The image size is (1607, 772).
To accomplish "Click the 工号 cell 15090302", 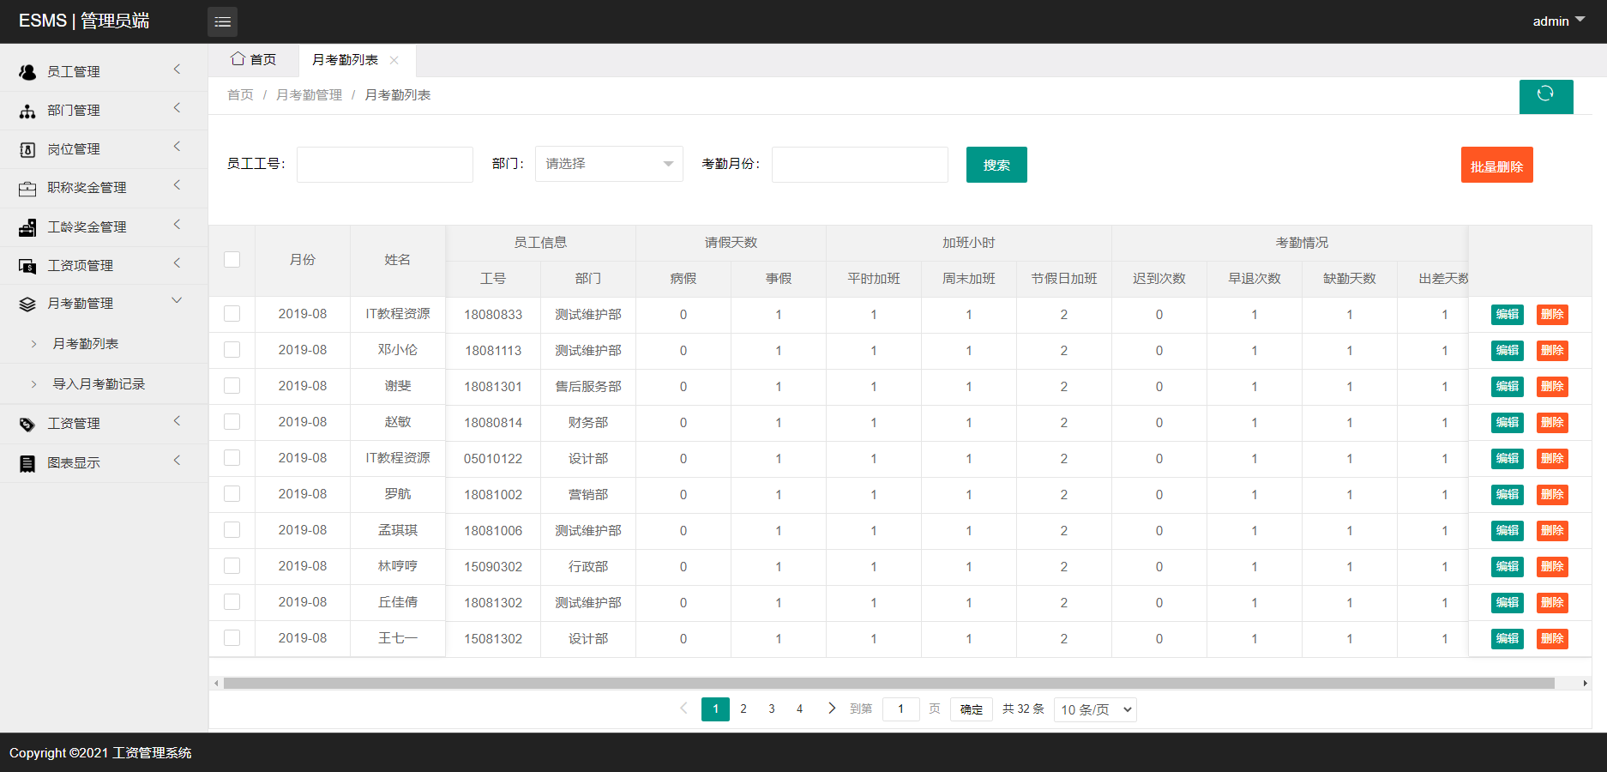I will 493,567.
